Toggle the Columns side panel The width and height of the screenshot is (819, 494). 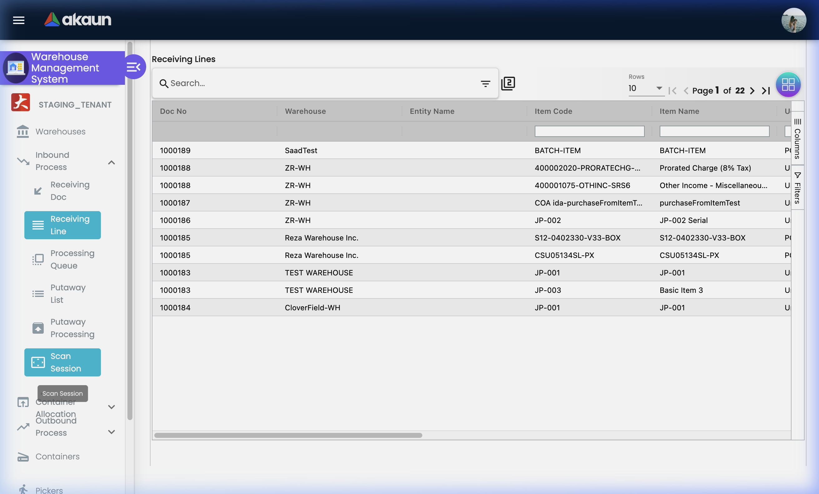click(x=797, y=139)
